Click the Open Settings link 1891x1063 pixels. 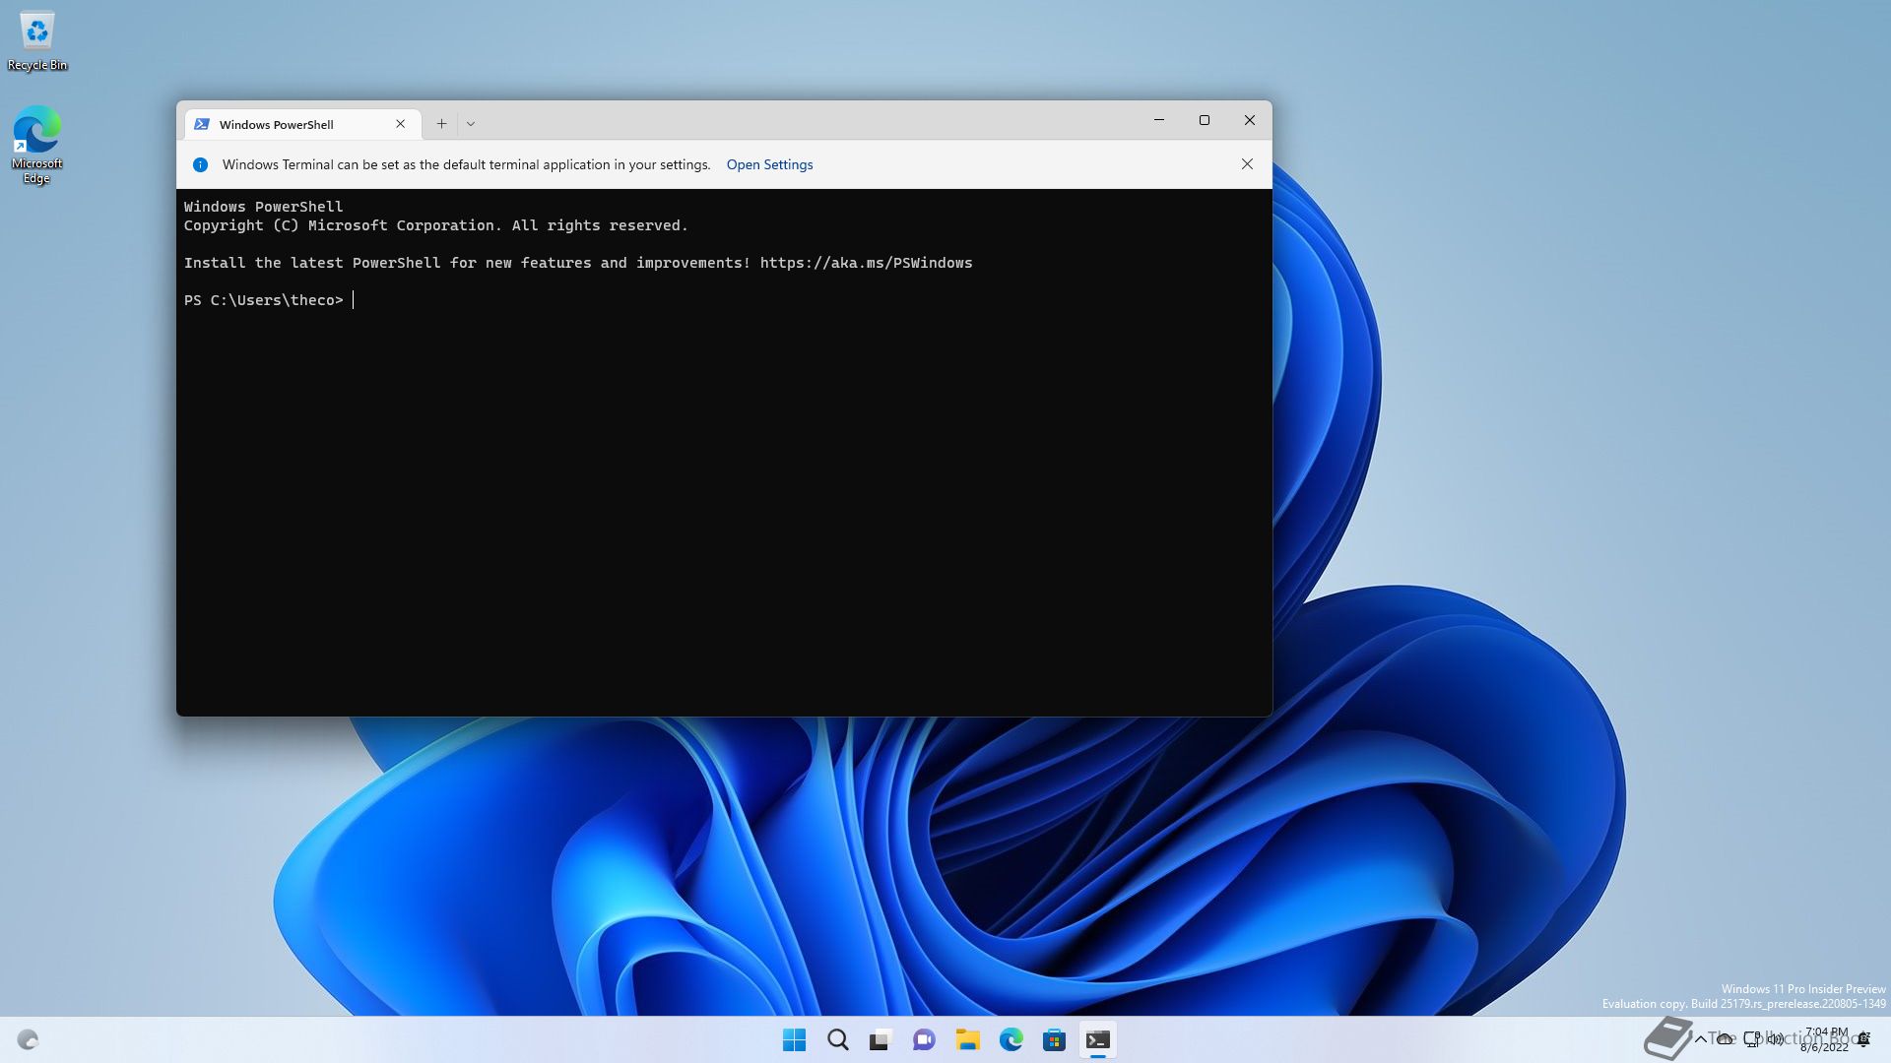[x=769, y=164]
